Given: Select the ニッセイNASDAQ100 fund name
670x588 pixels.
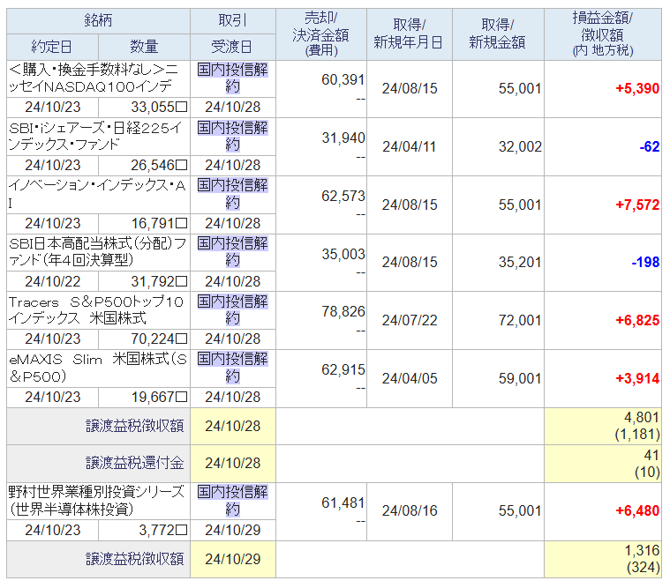Looking at the screenshot, I should point(94,78).
